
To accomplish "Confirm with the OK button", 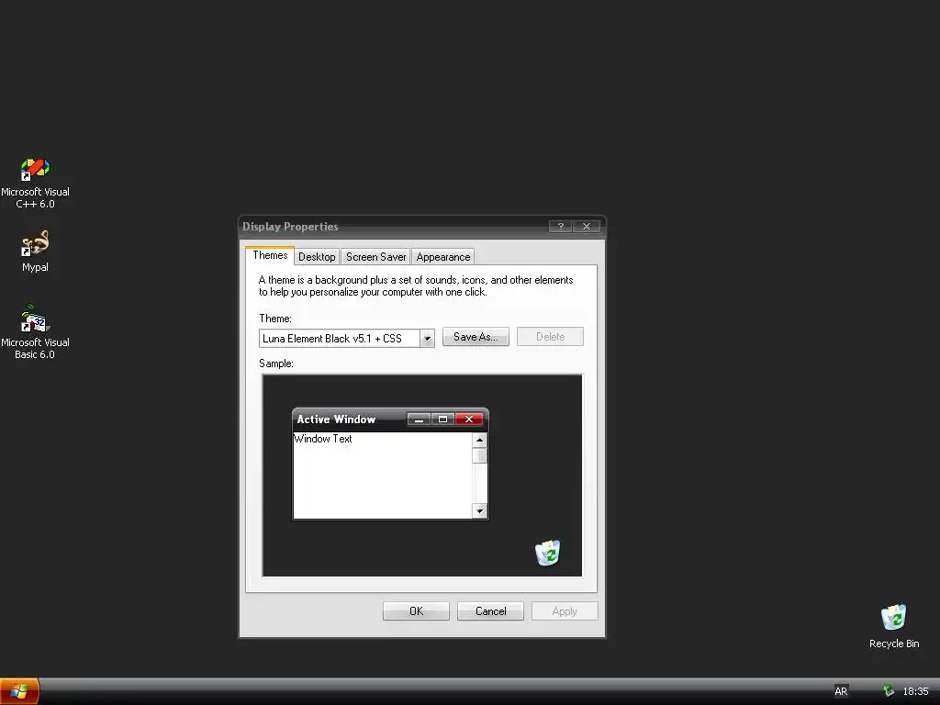I will pos(416,610).
